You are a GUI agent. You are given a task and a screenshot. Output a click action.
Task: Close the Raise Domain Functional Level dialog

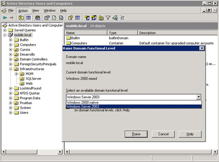[x=201, y=48]
